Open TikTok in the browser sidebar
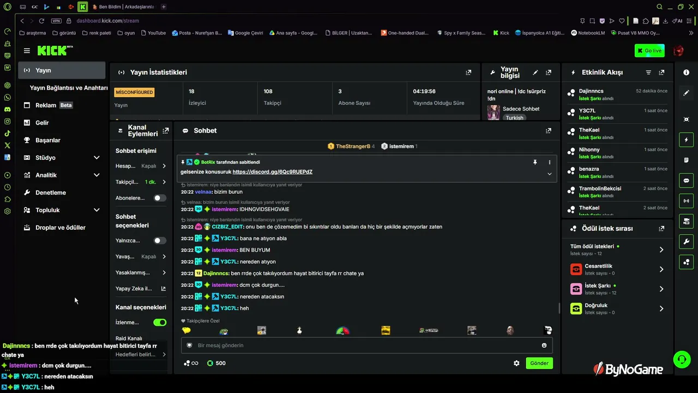Image resolution: width=698 pixels, height=393 pixels. click(x=7, y=133)
